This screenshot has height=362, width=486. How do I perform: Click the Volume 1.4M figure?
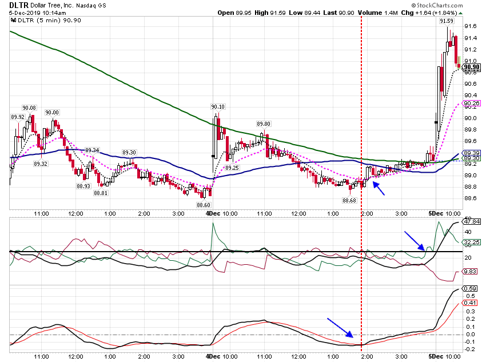(x=377, y=13)
